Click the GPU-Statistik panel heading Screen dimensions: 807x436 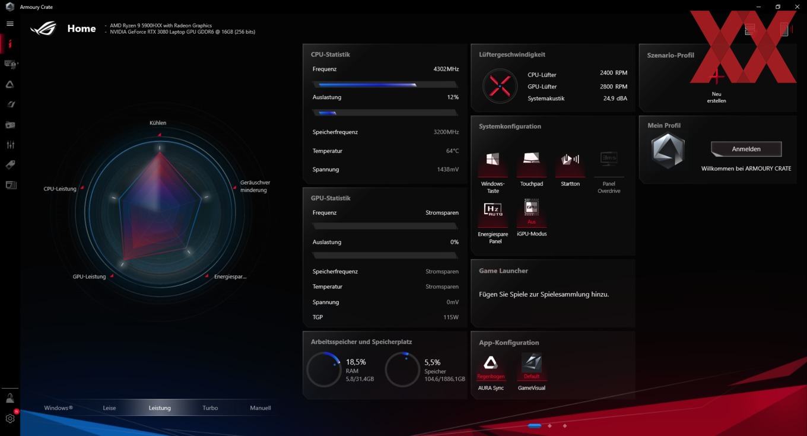click(331, 198)
